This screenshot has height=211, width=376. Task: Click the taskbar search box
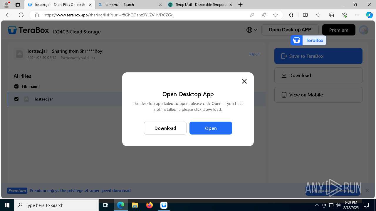tap(56, 205)
